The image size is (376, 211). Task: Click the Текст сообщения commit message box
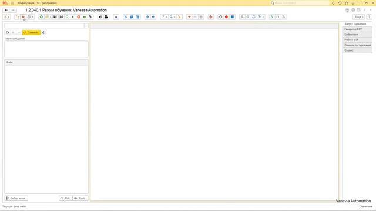[x=46, y=49]
